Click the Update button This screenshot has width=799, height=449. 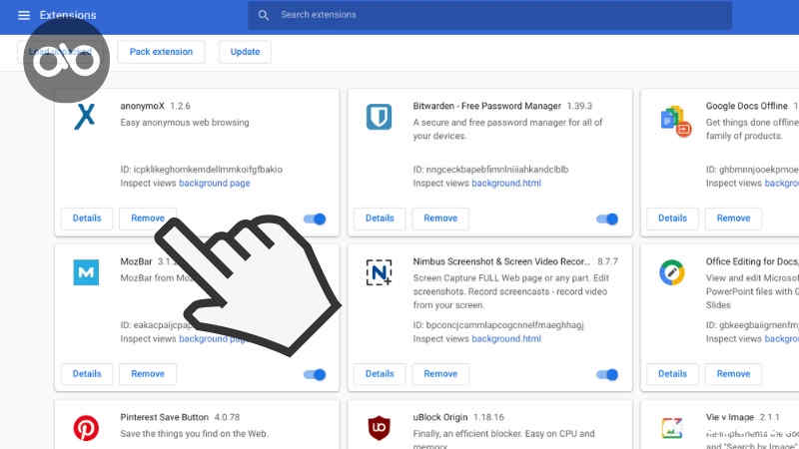pyautogui.click(x=245, y=52)
